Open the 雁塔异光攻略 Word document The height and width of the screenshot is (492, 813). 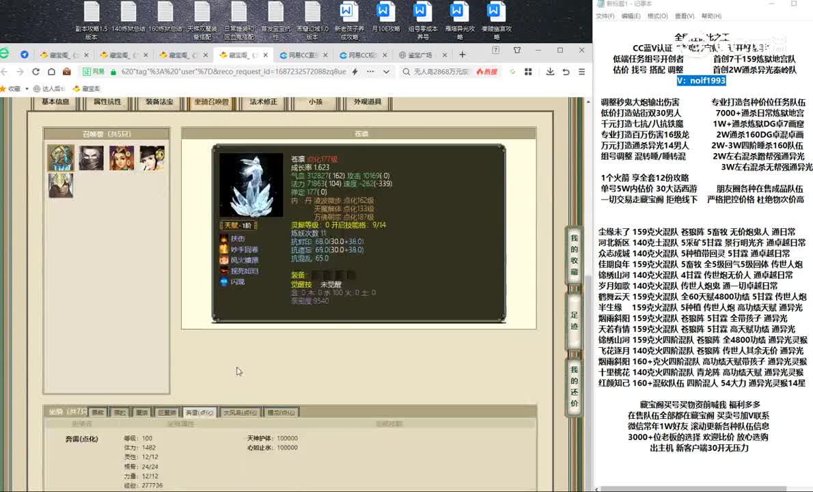coord(459,20)
